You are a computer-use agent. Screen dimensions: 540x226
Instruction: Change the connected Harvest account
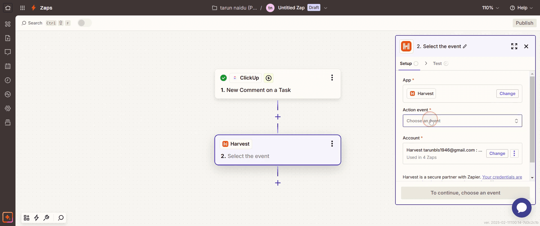(x=497, y=153)
